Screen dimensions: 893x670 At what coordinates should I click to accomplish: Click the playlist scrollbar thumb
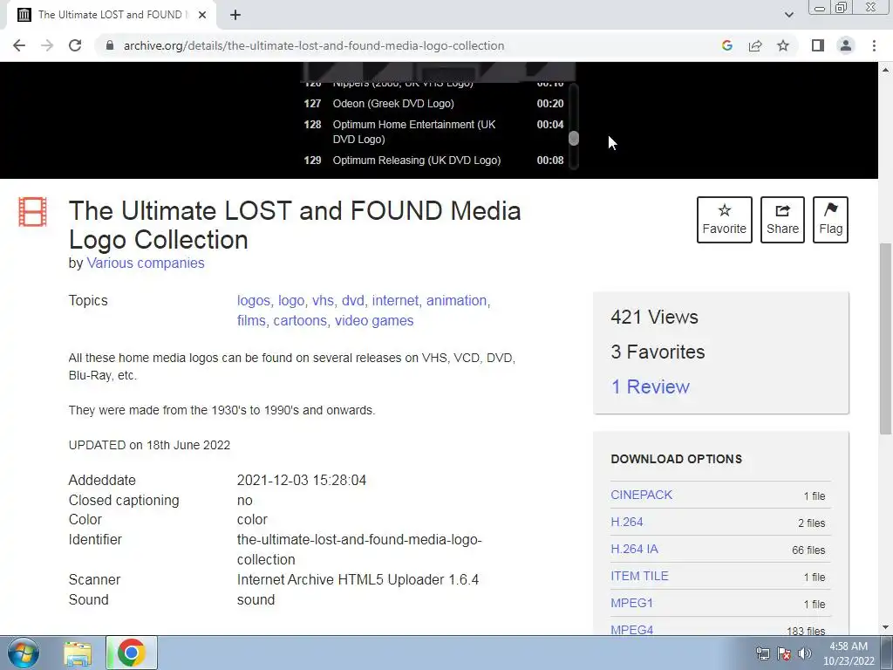574,138
